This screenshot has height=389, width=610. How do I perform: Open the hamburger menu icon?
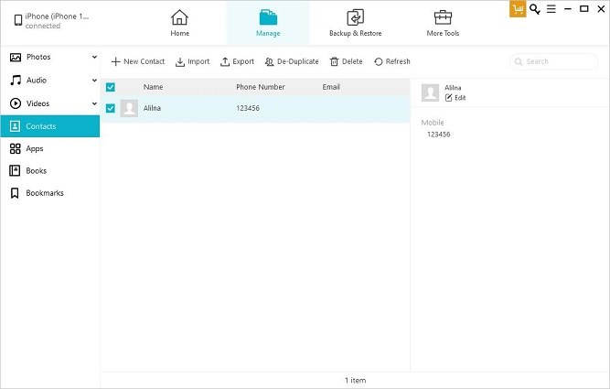[551, 9]
